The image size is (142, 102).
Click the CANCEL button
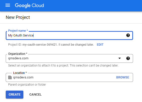[x=35, y=95]
